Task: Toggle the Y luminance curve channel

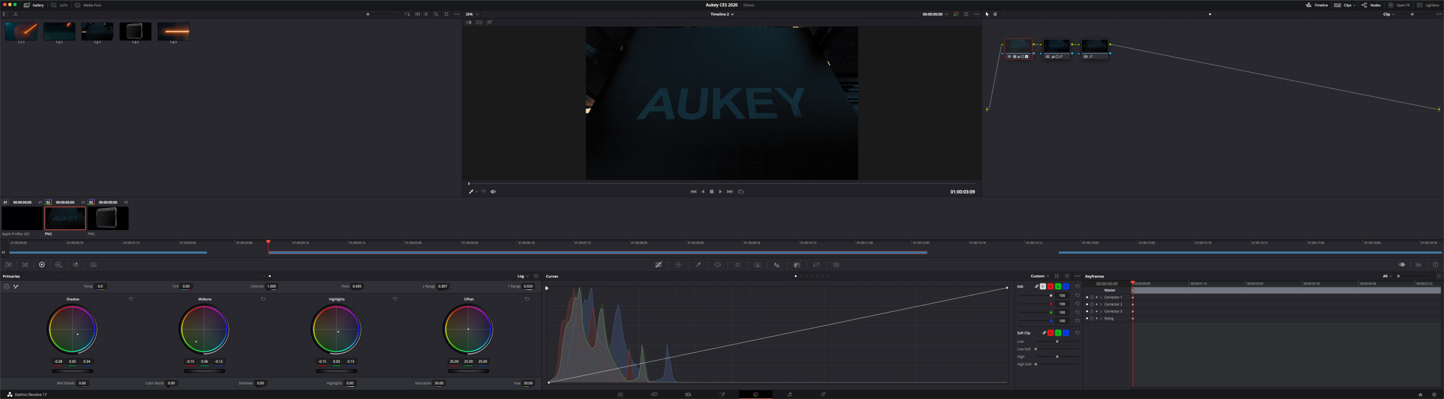Action: tap(1043, 287)
